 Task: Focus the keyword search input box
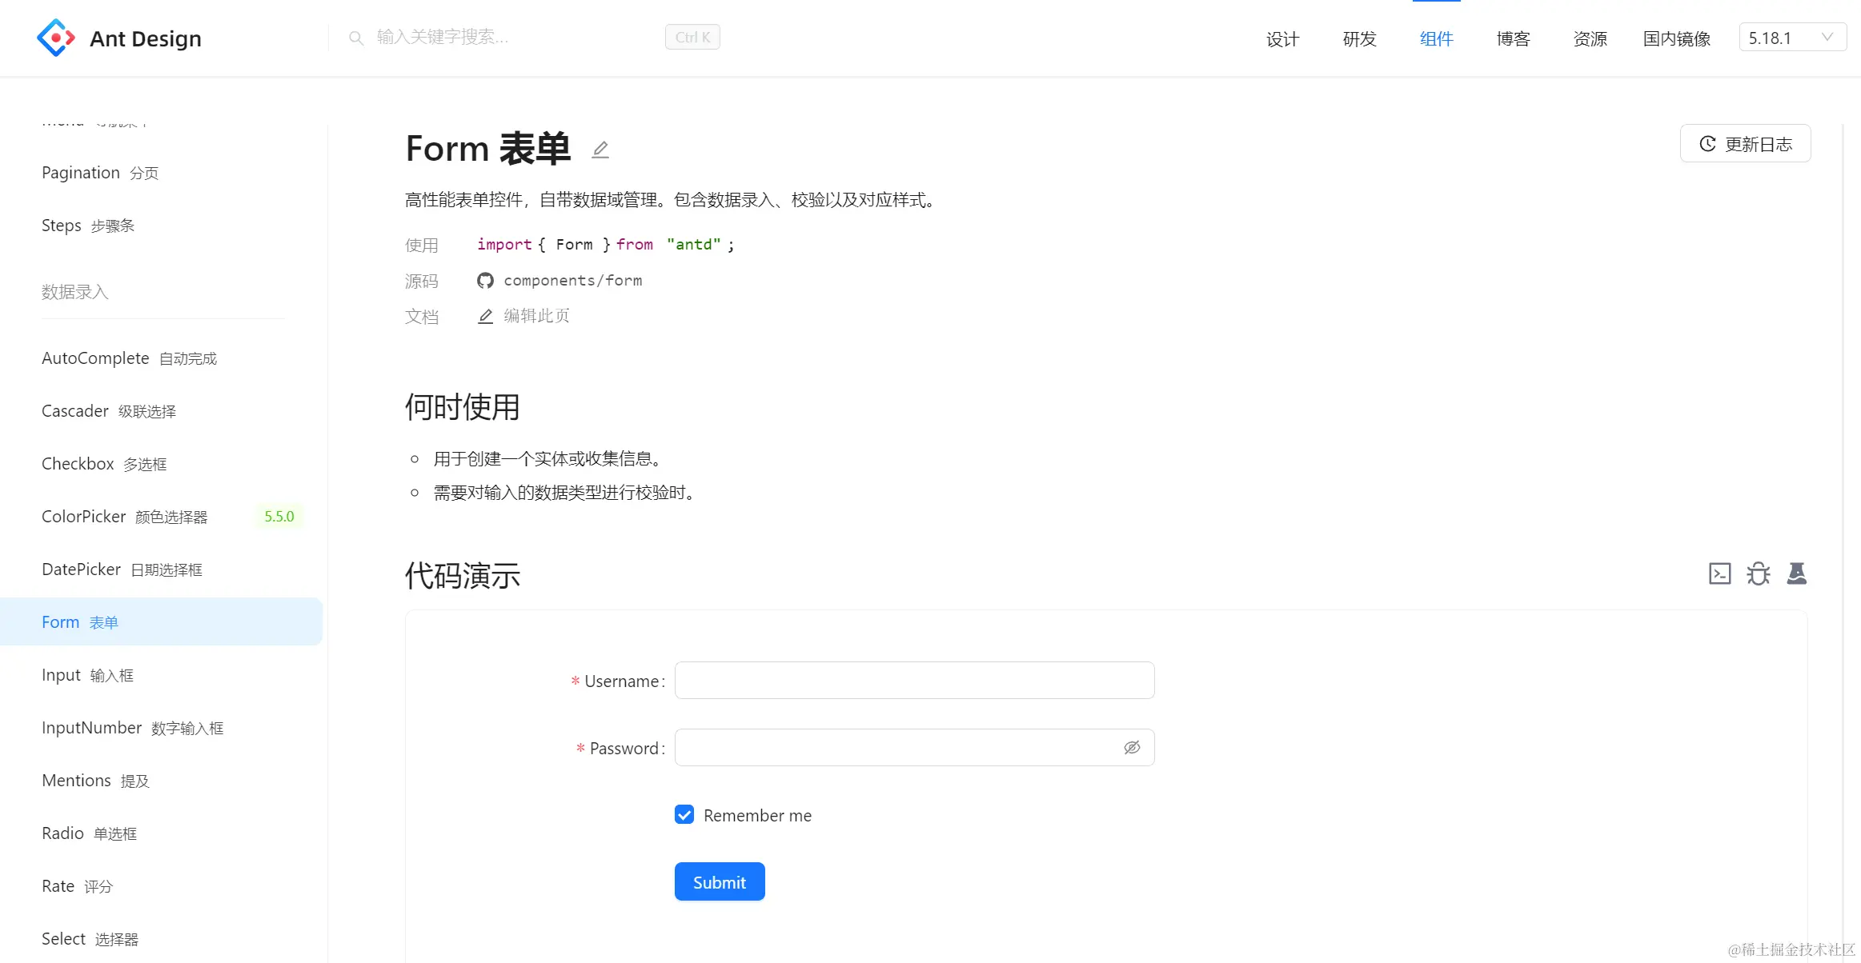click(x=512, y=37)
